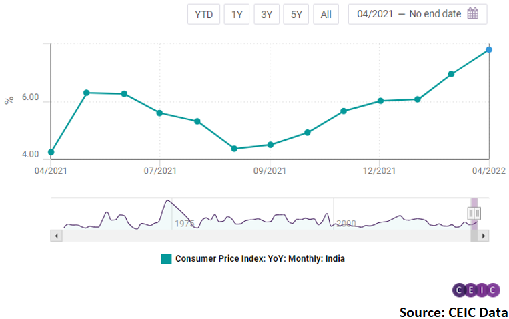This screenshot has height=319, width=509.
Task: Click the 04/2021 starting data point
Action: click(x=51, y=152)
